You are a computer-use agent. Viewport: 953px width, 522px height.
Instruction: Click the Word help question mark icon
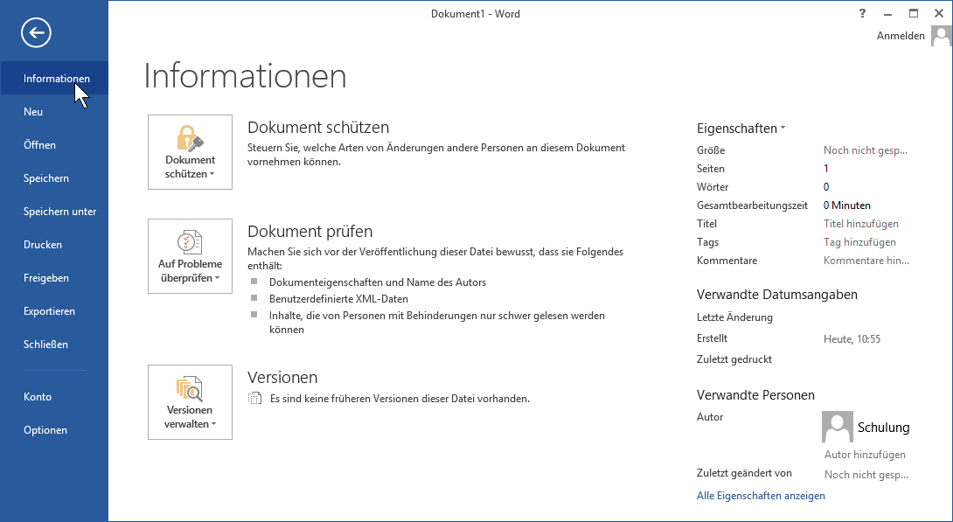point(862,13)
